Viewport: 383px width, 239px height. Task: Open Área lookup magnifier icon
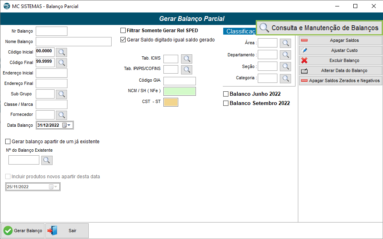(285, 43)
